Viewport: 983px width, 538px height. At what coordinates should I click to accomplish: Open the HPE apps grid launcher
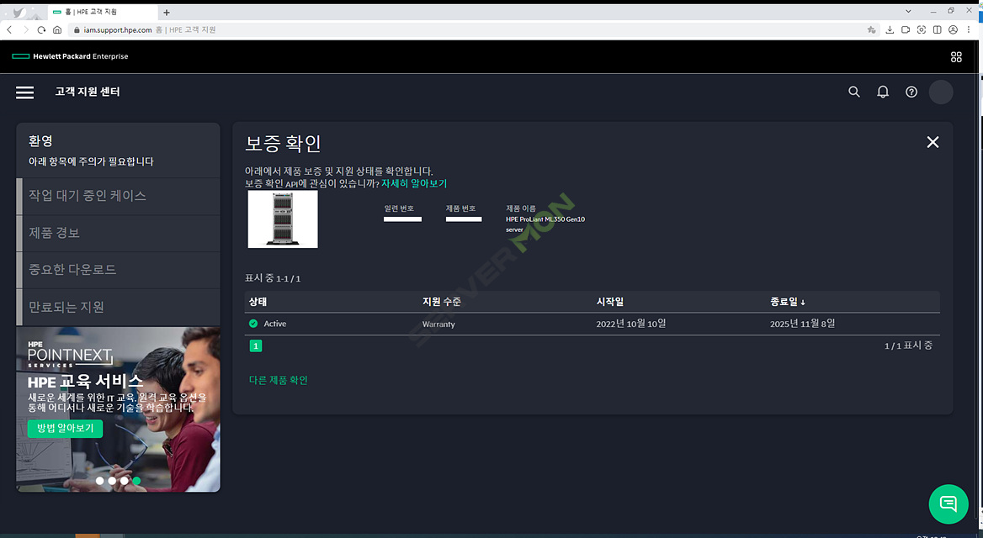click(x=956, y=57)
